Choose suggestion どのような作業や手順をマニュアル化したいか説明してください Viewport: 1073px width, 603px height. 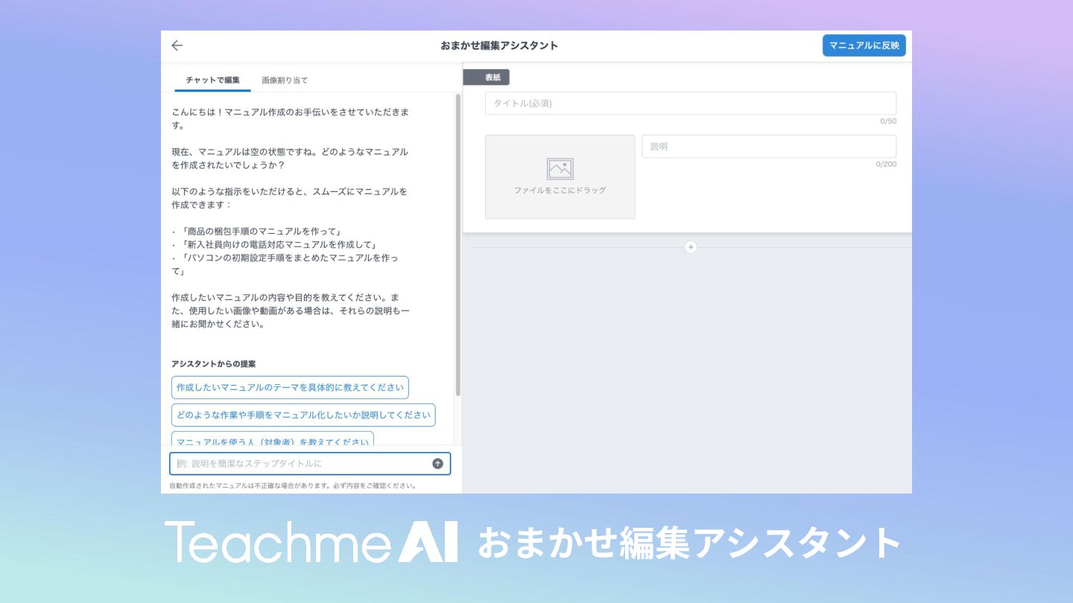pyautogui.click(x=303, y=415)
